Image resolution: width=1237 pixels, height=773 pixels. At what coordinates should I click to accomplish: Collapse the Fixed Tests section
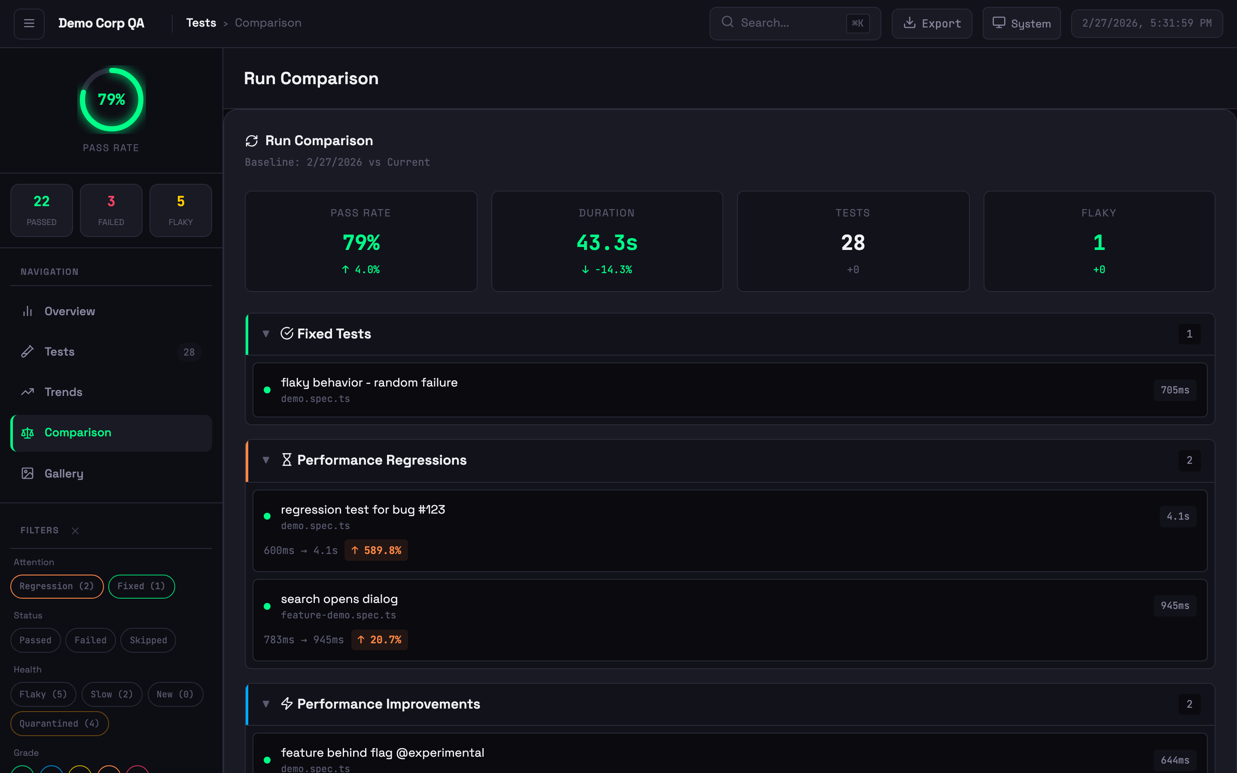pyautogui.click(x=266, y=334)
